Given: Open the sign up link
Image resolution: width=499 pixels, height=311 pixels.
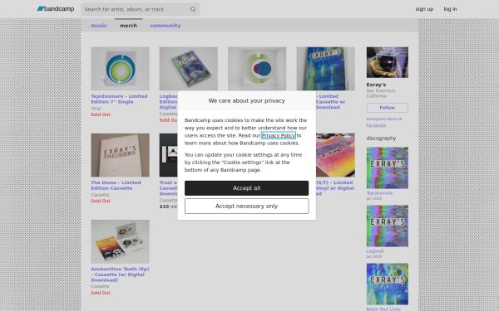Looking at the screenshot, I should [424, 9].
